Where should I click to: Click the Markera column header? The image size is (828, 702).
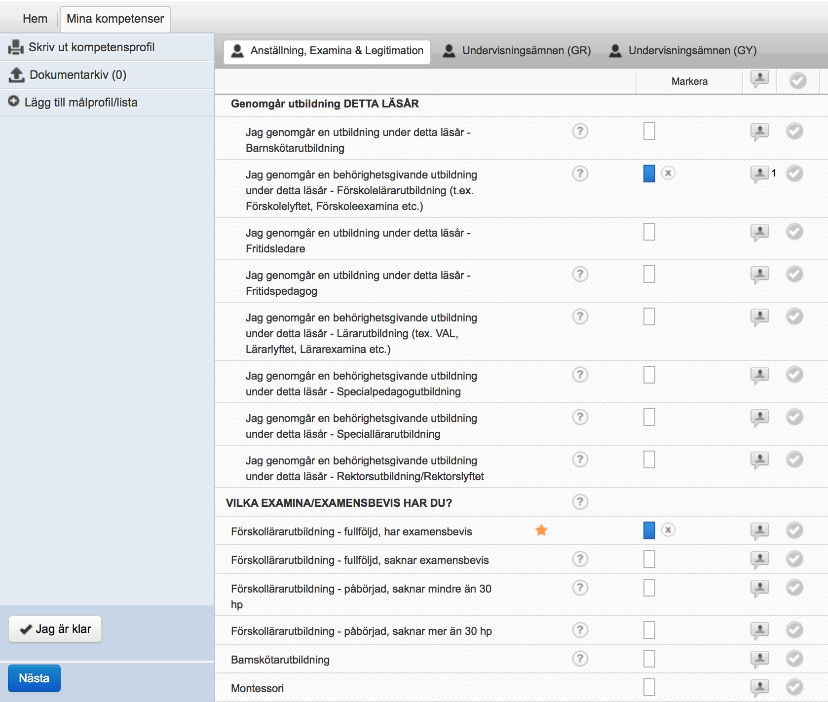689,81
